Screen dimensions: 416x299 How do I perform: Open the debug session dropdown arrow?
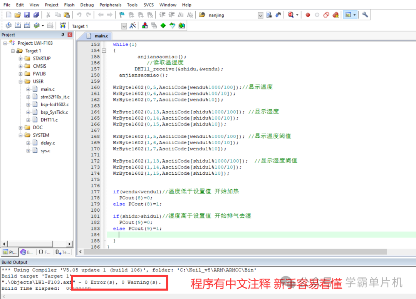(297, 15)
